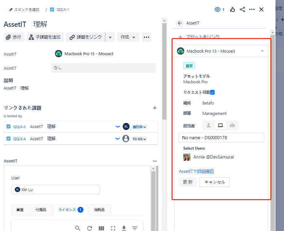
Task: Click the share icon in header
Action: point(242,9)
